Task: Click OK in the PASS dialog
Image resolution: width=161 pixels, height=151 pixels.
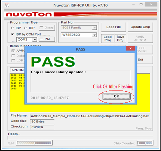Action: pos(116,96)
